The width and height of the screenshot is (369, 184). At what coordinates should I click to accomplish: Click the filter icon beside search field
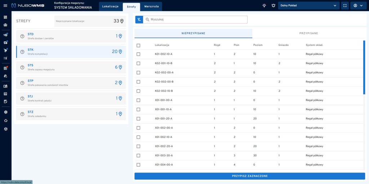[139, 19]
